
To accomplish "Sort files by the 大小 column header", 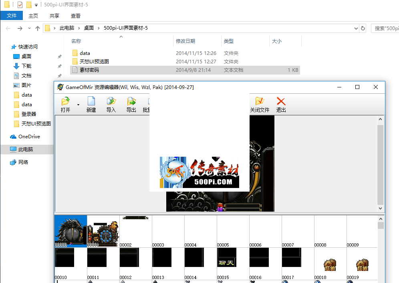I will click(x=285, y=41).
